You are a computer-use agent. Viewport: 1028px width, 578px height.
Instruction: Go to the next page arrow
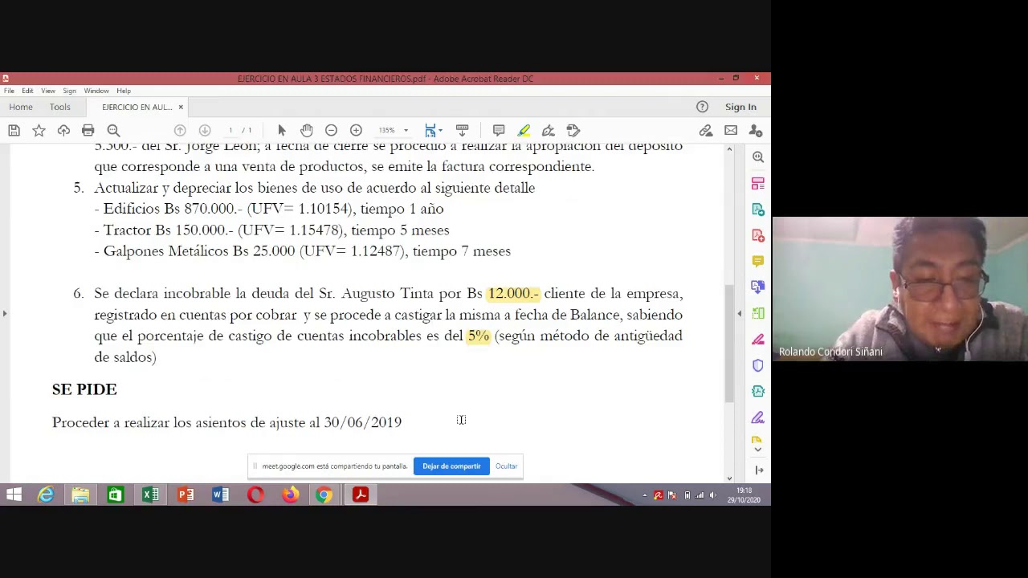point(205,130)
